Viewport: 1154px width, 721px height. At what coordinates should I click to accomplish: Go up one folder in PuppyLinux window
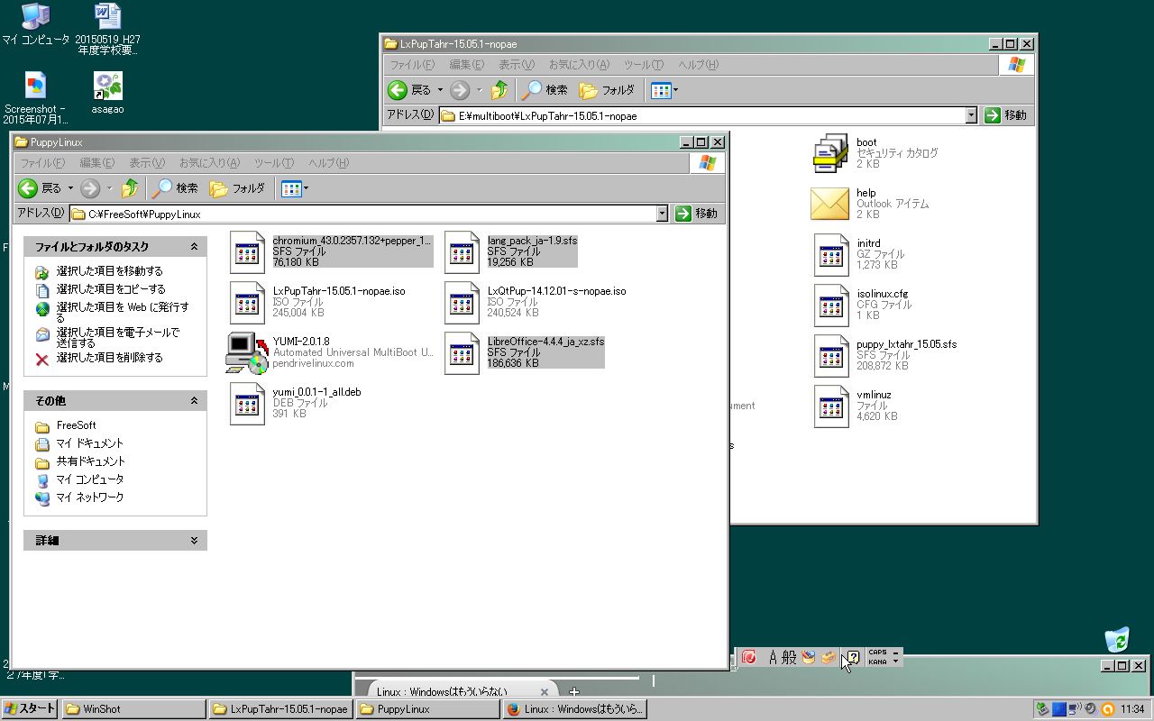click(131, 188)
